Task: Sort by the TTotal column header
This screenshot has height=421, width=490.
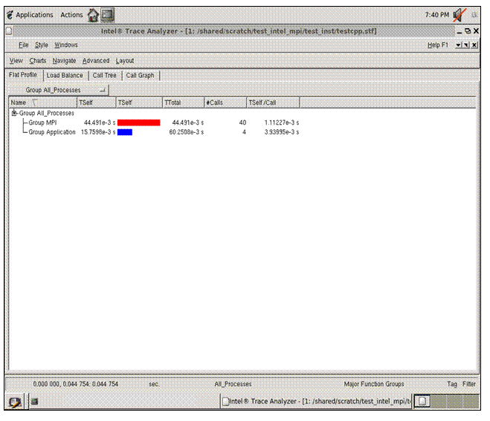Action: [x=184, y=102]
